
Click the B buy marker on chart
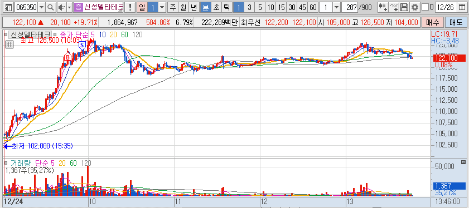[67, 57]
